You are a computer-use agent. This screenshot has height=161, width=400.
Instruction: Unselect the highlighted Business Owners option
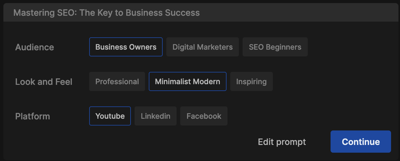point(126,47)
